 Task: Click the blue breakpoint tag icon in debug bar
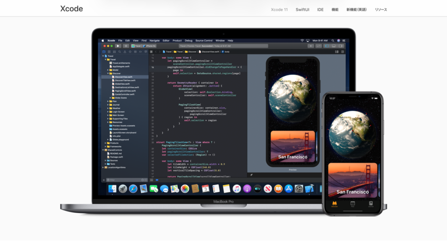pyautogui.click(x=157, y=180)
